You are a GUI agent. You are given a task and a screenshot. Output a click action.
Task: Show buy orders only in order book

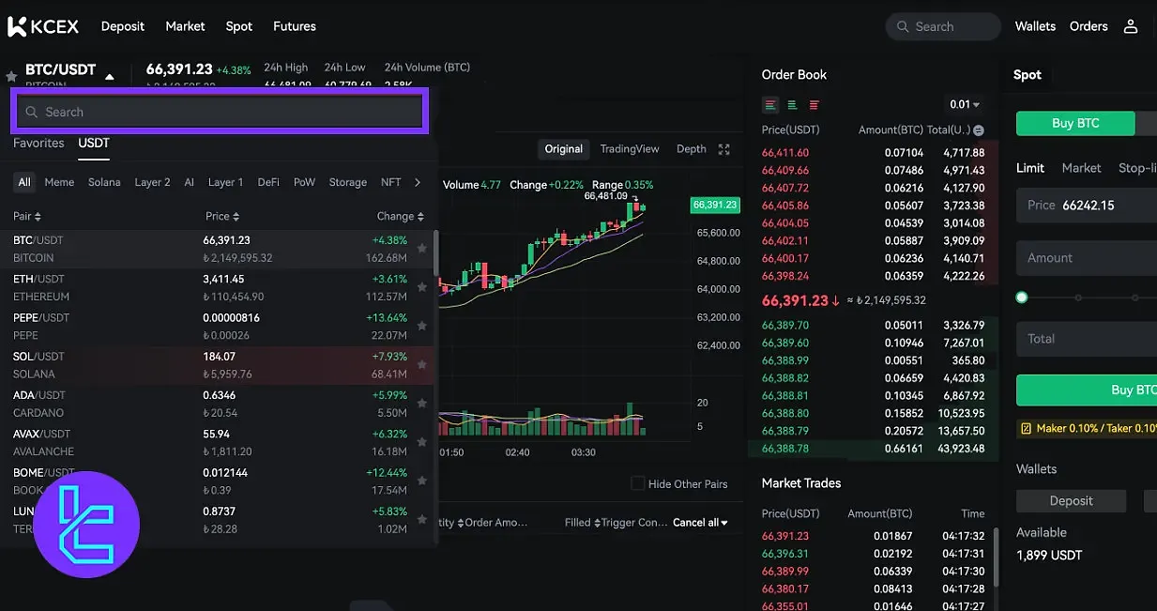[x=792, y=105]
